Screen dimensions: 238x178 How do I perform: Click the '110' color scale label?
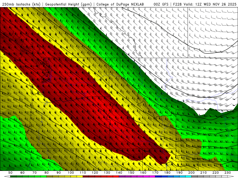[x=83, y=173]
